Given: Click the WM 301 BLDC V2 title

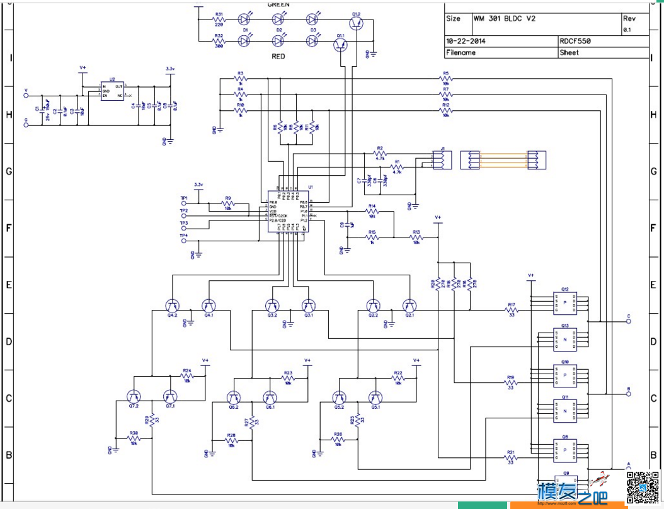Looking at the screenshot, I should 505,19.
